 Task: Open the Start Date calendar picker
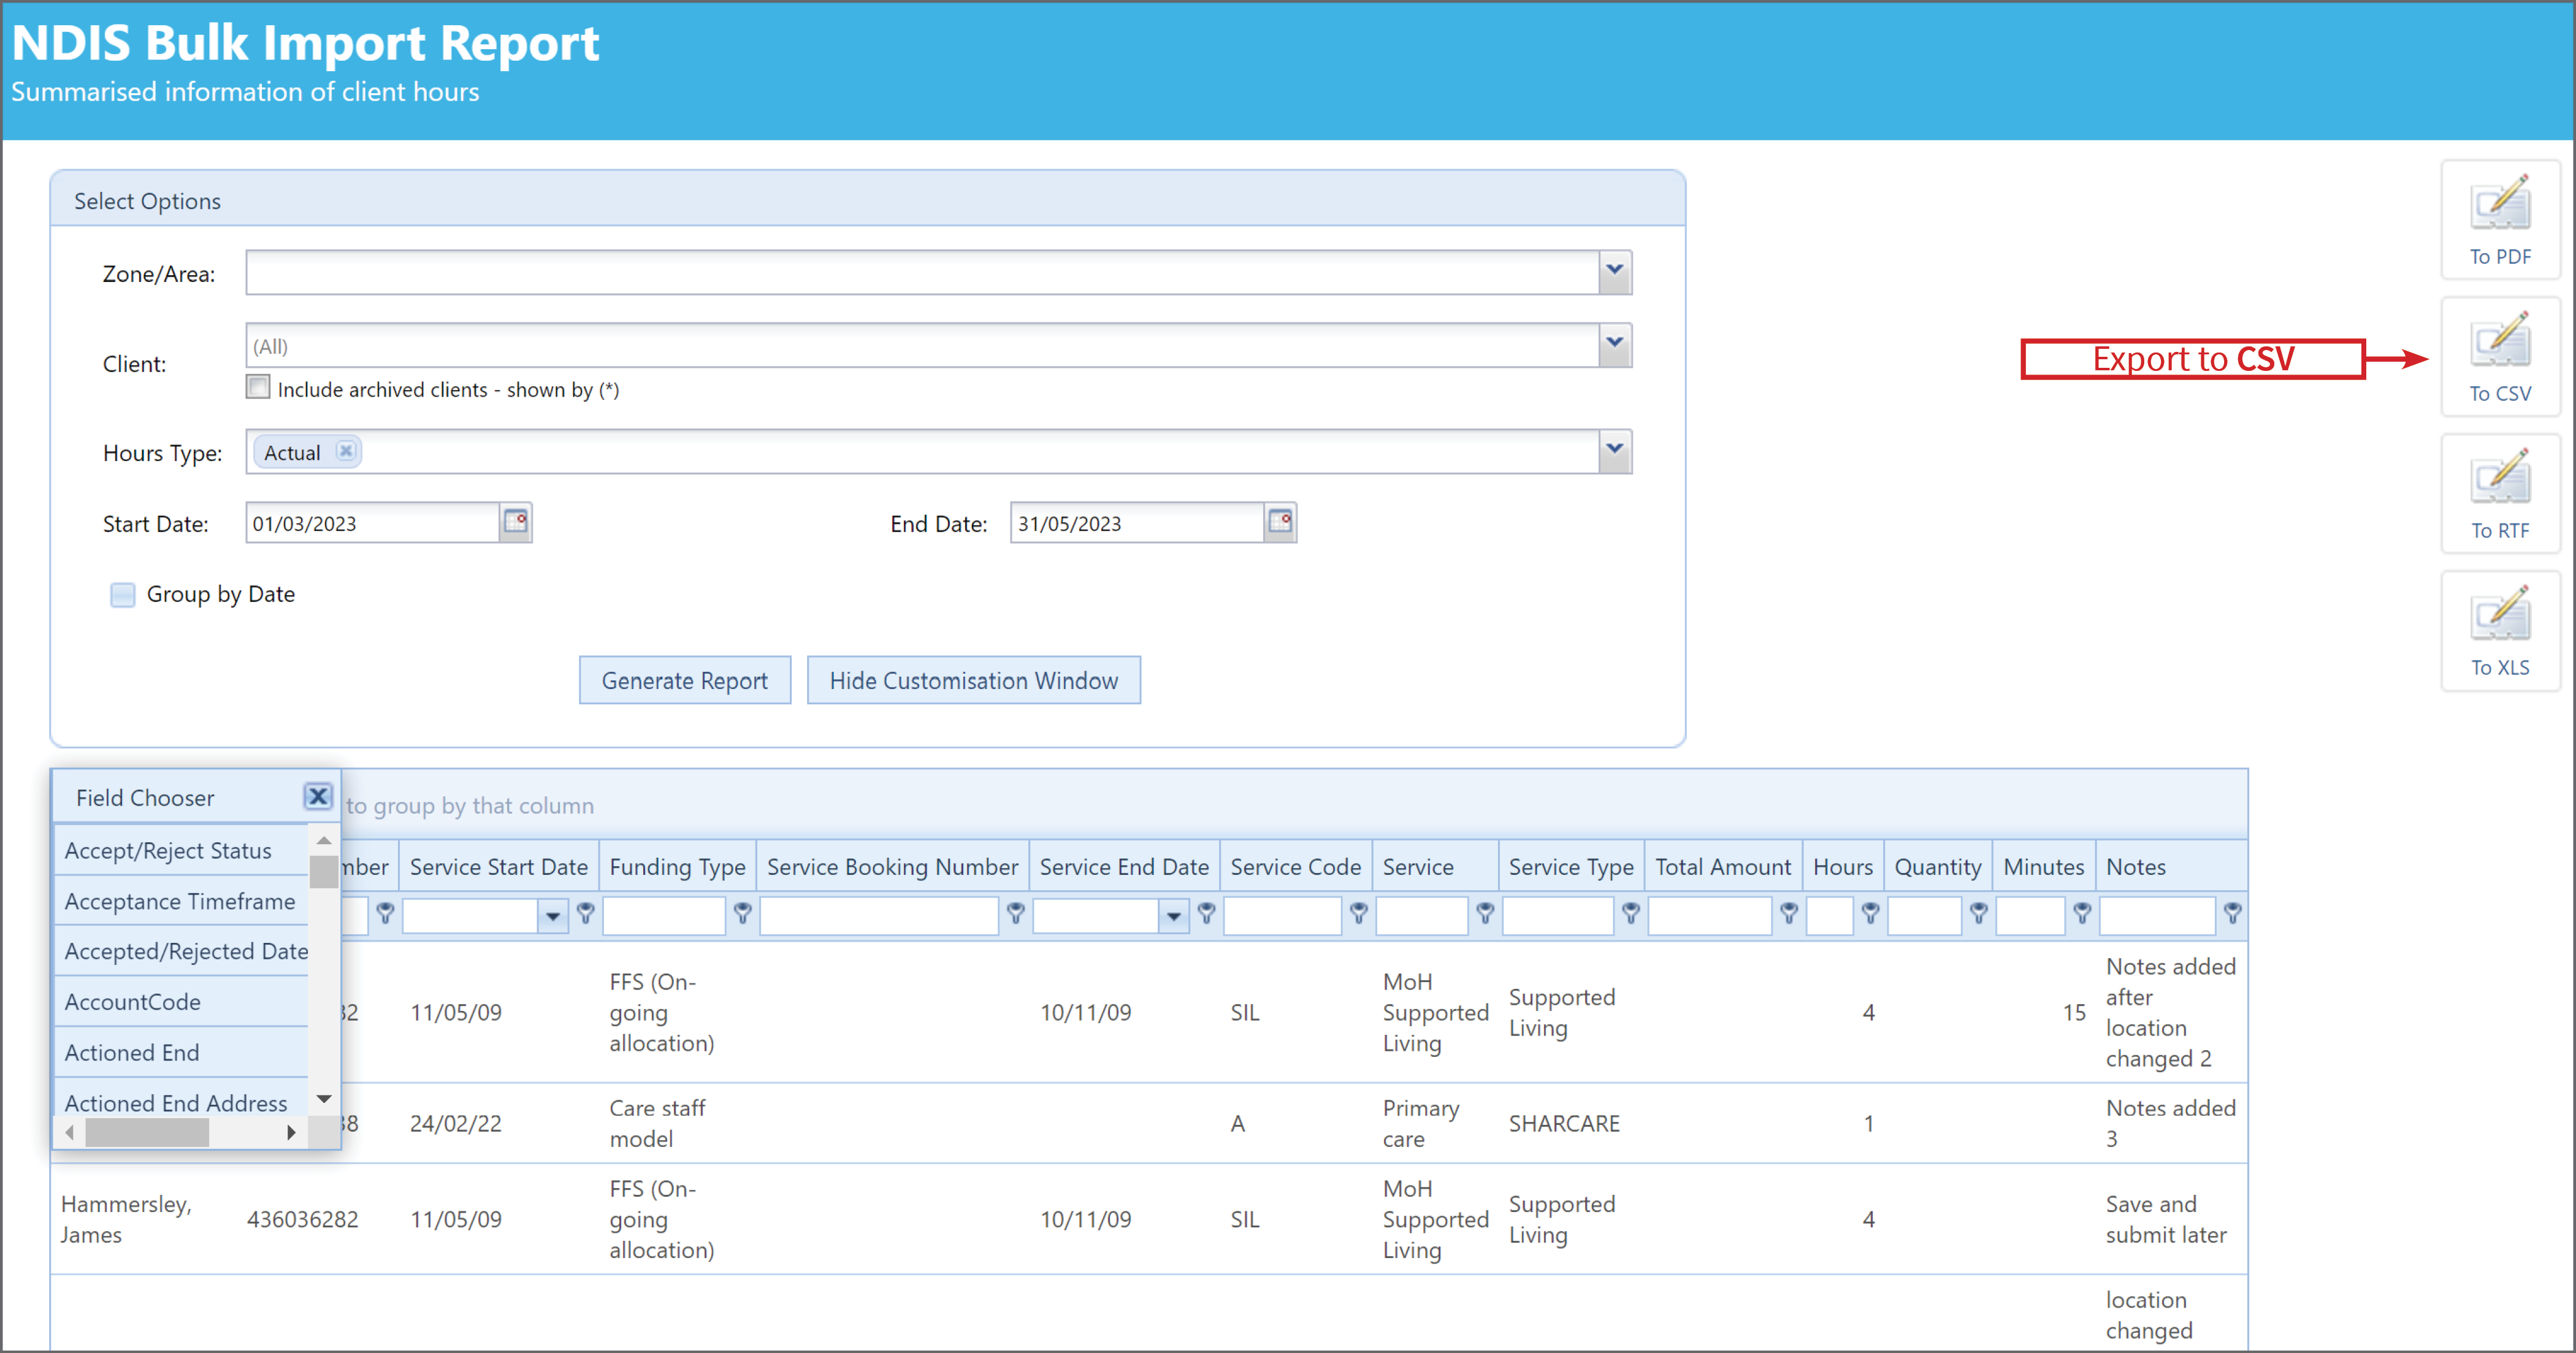515,522
